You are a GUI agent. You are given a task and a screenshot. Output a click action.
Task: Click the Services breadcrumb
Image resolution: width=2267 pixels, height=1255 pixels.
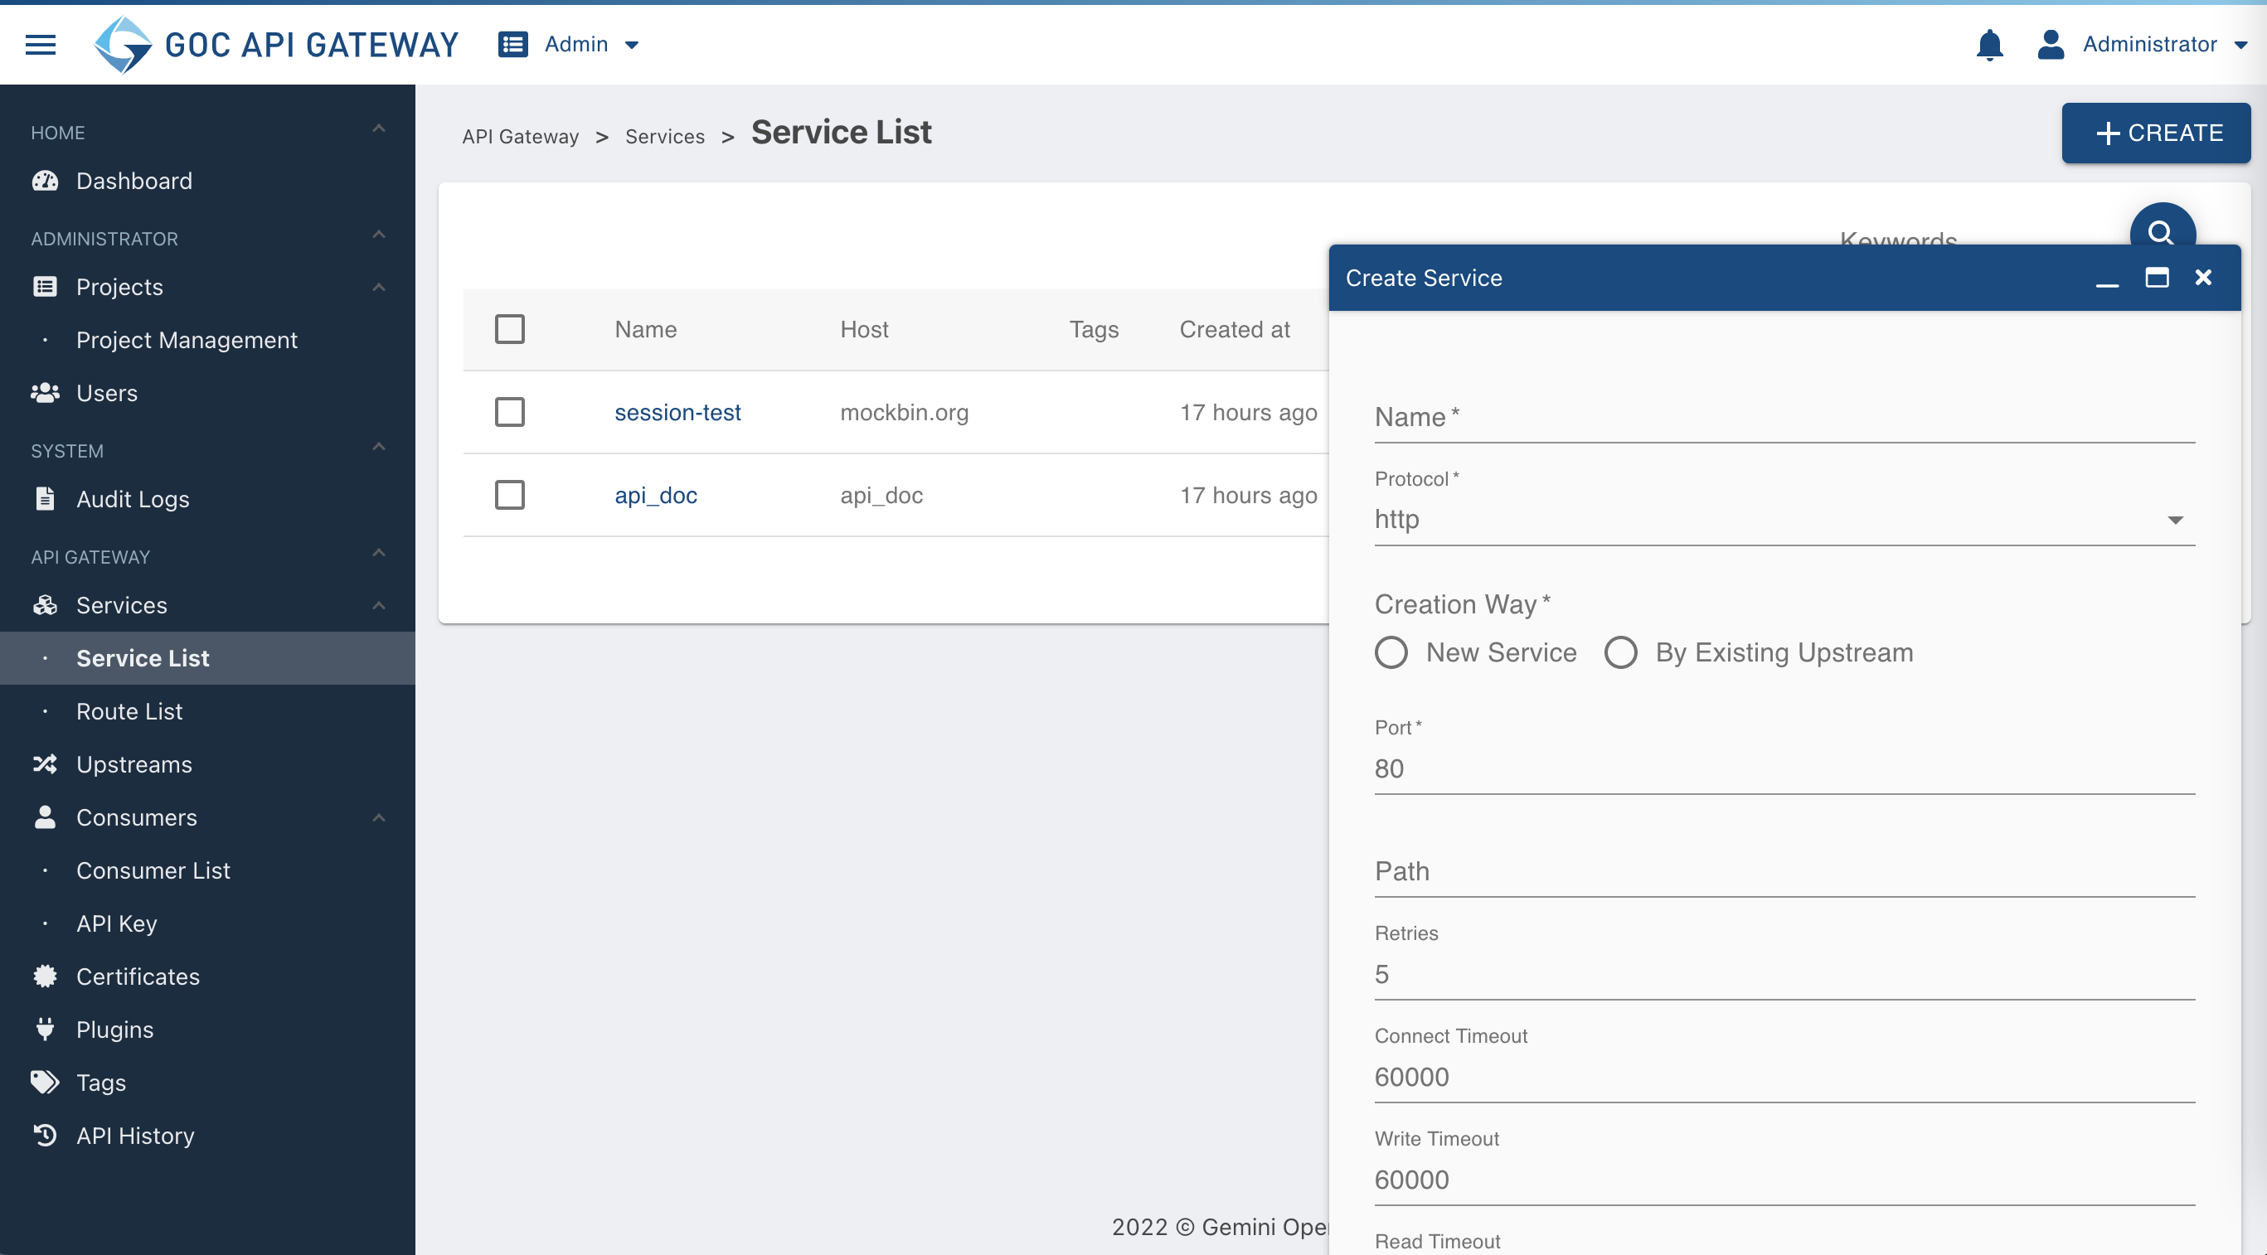tap(664, 136)
